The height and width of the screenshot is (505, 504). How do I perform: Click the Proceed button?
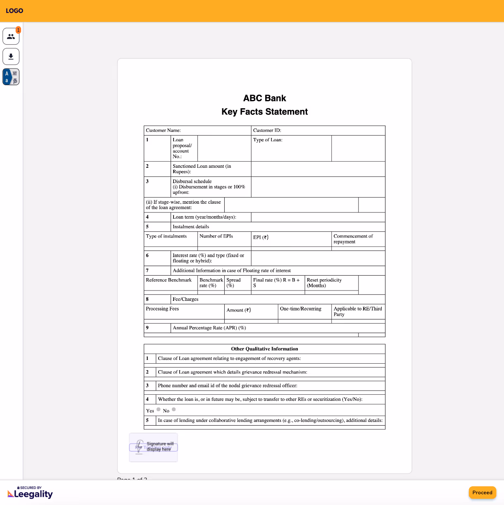coord(483,493)
